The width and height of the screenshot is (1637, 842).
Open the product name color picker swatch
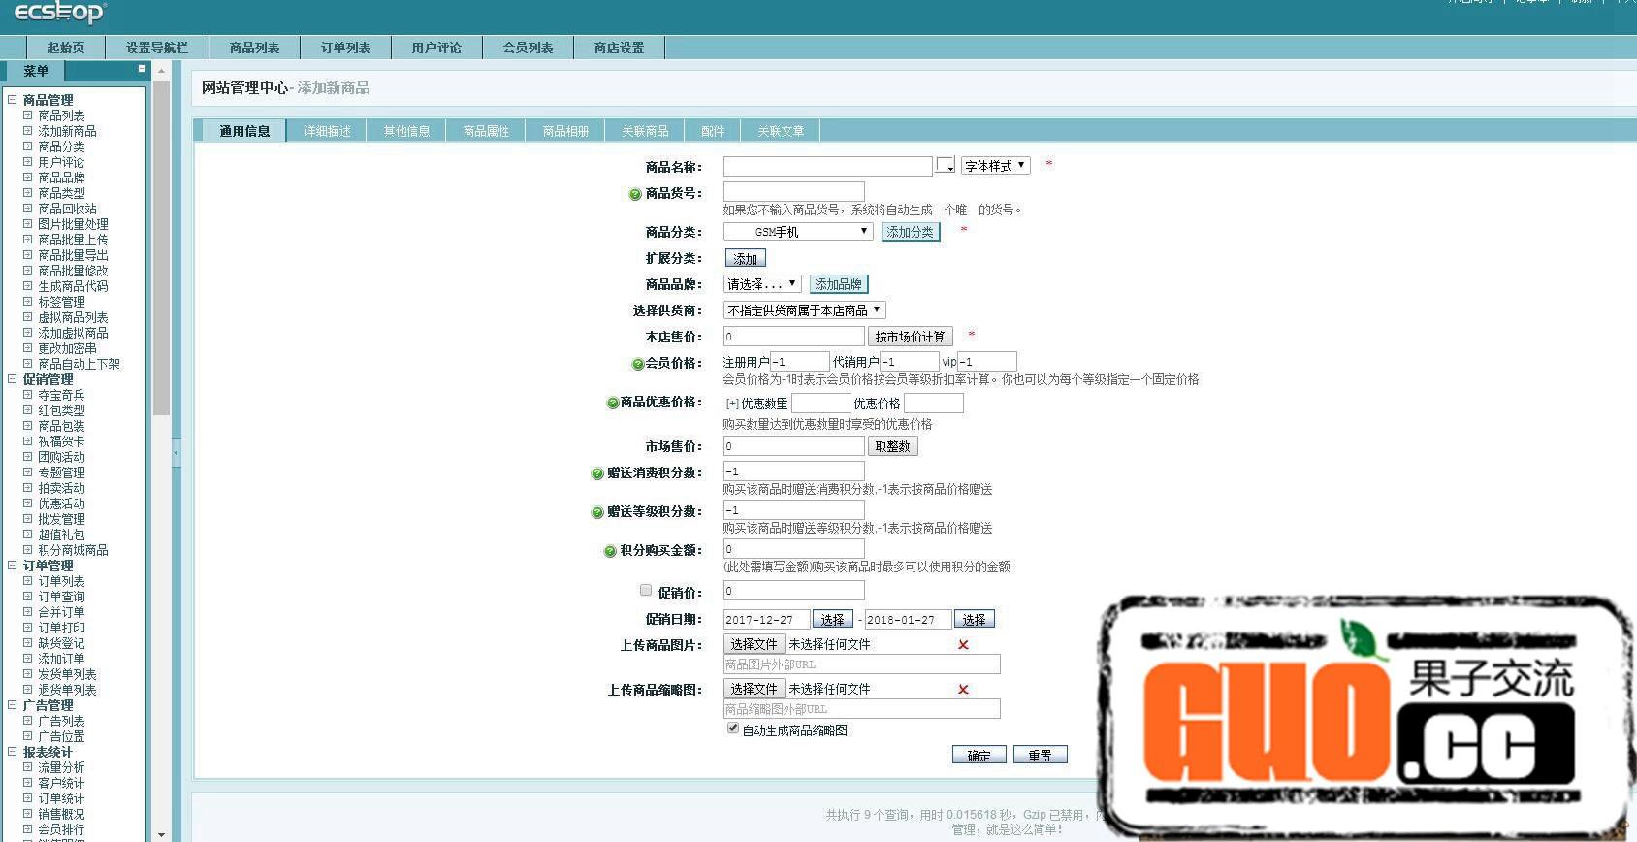[x=945, y=166]
